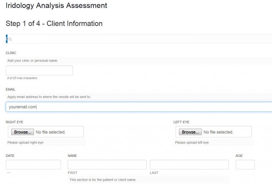The width and height of the screenshot is (272, 185).
Task: Browse for the left eye image
Action: click(x=190, y=132)
